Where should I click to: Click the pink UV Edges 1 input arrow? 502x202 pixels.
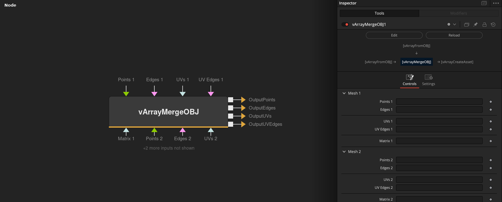click(x=211, y=94)
